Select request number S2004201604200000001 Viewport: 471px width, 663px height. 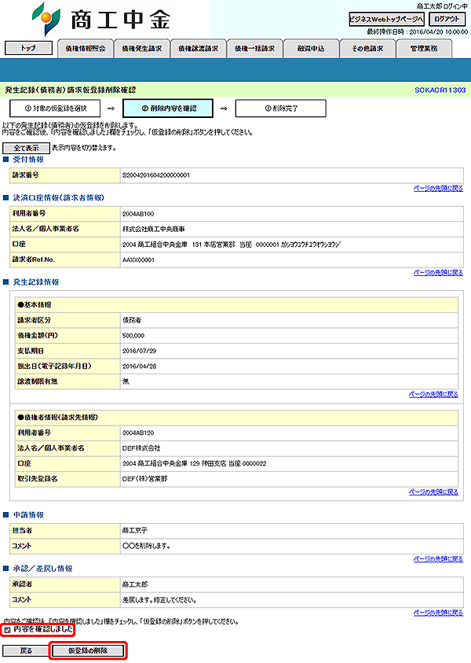pos(156,175)
